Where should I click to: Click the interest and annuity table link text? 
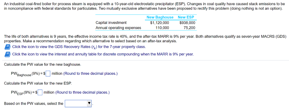pyautogui.click(x=103, y=54)
